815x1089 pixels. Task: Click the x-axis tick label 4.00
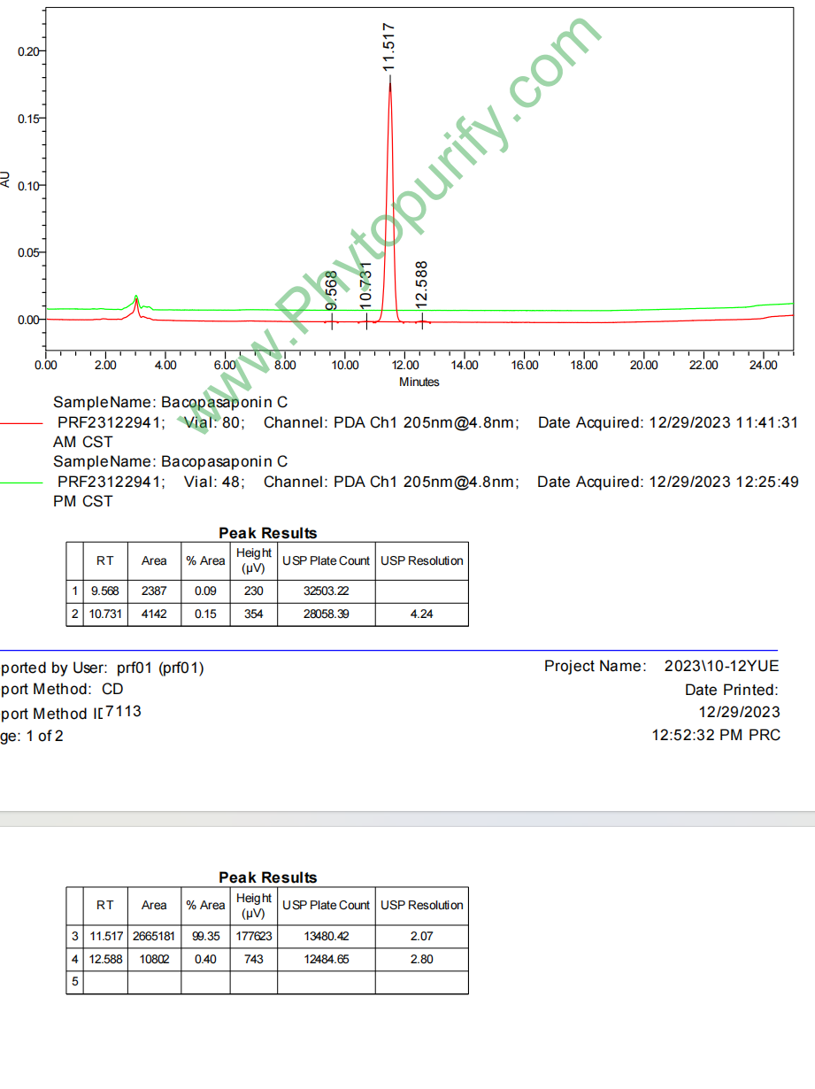[165, 365]
